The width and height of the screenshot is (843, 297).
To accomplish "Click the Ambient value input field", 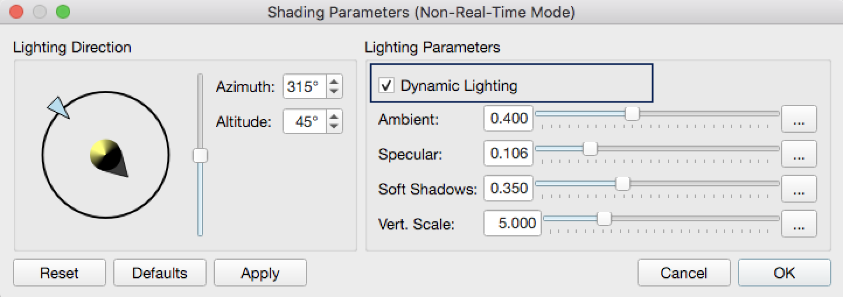I will tap(508, 119).
